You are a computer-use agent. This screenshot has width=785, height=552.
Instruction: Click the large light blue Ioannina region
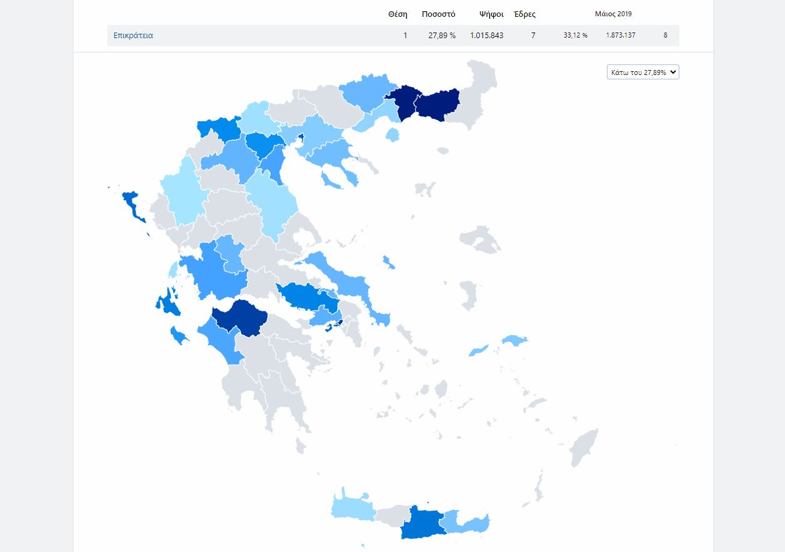click(x=180, y=193)
